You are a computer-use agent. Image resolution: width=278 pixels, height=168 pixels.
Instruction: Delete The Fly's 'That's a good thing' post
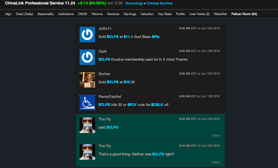[x=215, y=162]
